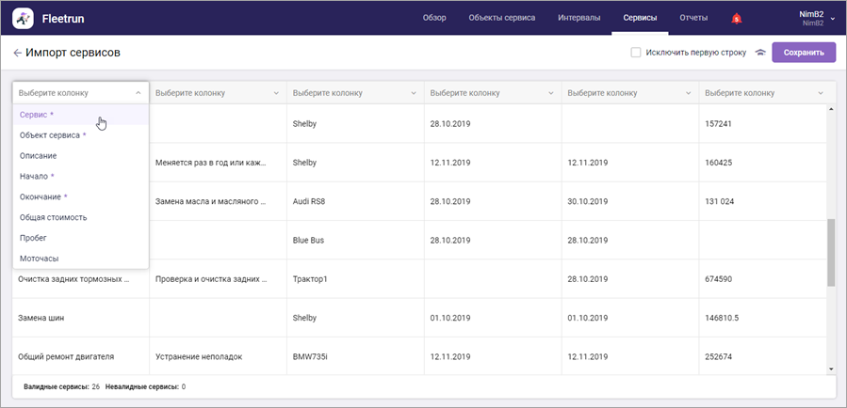Enable the Исключить первую строку checkbox
The image size is (847, 408).
636,54
